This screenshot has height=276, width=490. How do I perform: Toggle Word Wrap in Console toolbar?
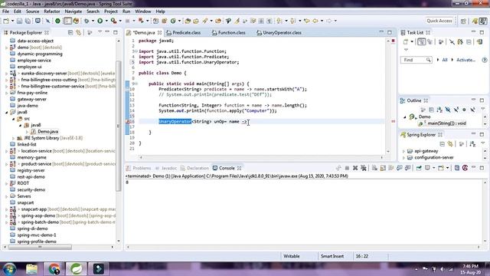tap(391, 168)
